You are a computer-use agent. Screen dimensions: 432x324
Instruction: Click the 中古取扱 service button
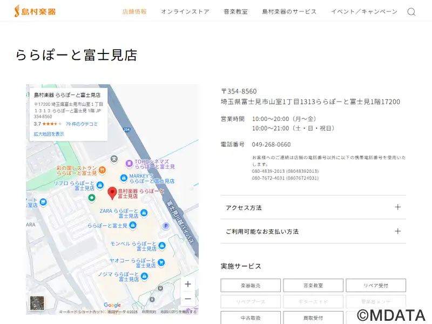tap(251, 318)
